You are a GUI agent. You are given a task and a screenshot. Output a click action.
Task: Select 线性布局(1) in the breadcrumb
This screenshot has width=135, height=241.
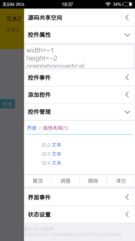[55, 128]
